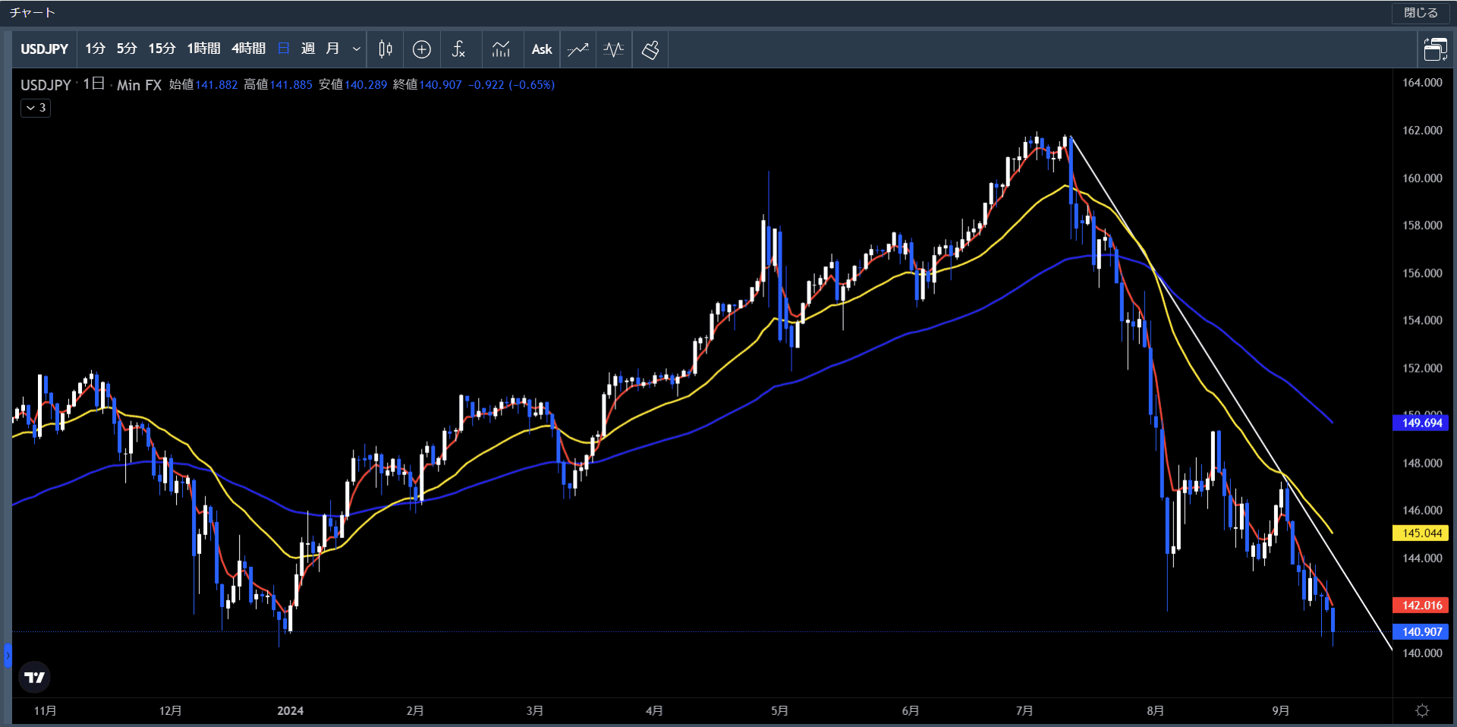Switch to the 4時間 timeframe

point(248,49)
